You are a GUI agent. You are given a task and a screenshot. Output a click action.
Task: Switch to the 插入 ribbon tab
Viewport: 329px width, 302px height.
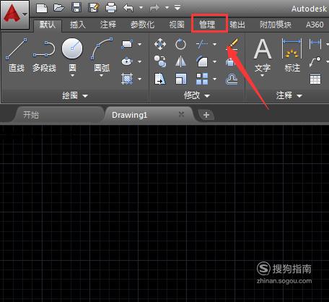pyautogui.click(x=78, y=25)
